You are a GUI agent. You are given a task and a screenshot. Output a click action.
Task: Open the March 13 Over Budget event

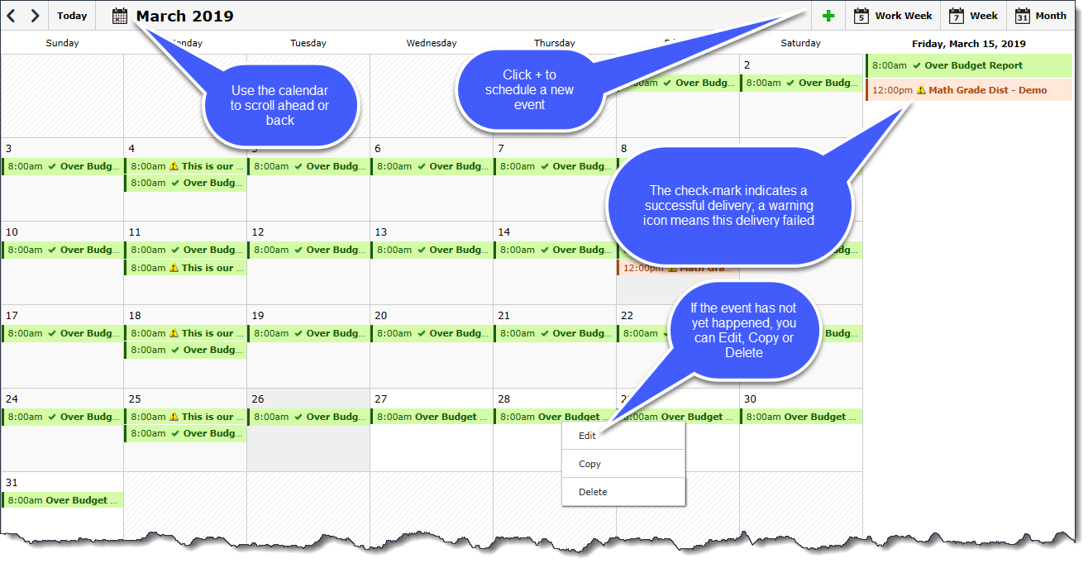431,250
